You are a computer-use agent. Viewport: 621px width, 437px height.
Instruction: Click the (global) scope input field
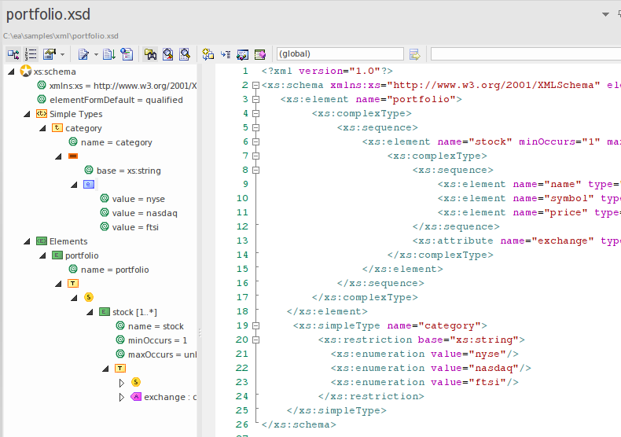point(340,54)
